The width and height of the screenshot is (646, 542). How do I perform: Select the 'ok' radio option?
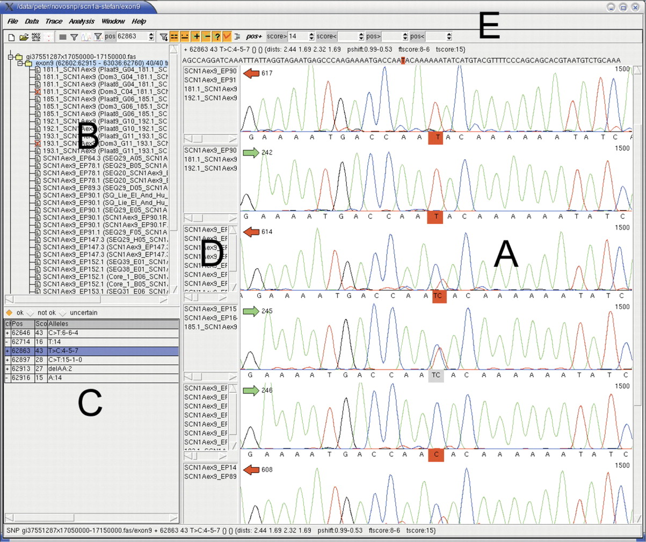[x=9, y=313]
